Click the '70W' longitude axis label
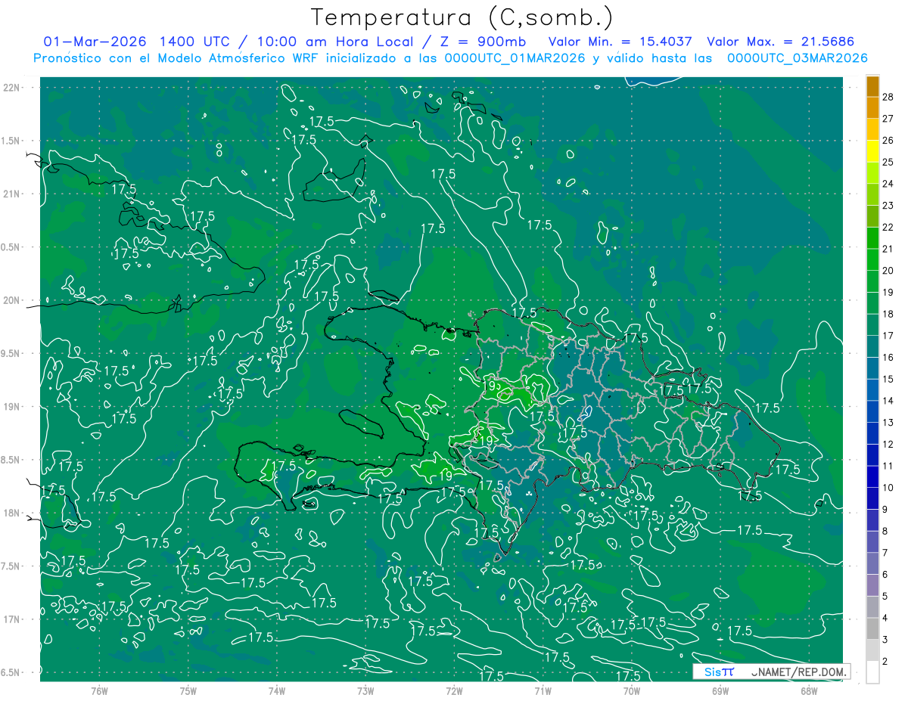The height and width of the screenshot is (701, 908). point(632,691)
